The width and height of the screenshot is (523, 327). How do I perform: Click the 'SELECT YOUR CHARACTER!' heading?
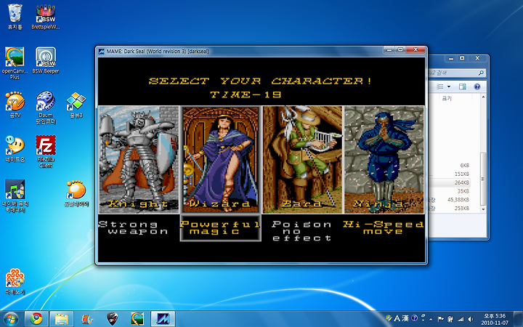tap(261, 81)
